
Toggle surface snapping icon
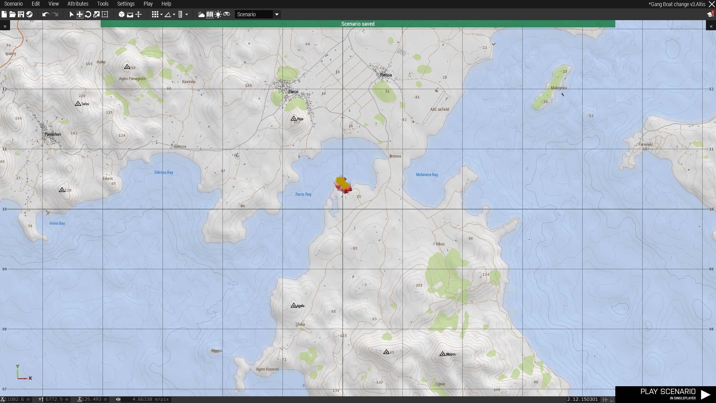tap(130, 15)
